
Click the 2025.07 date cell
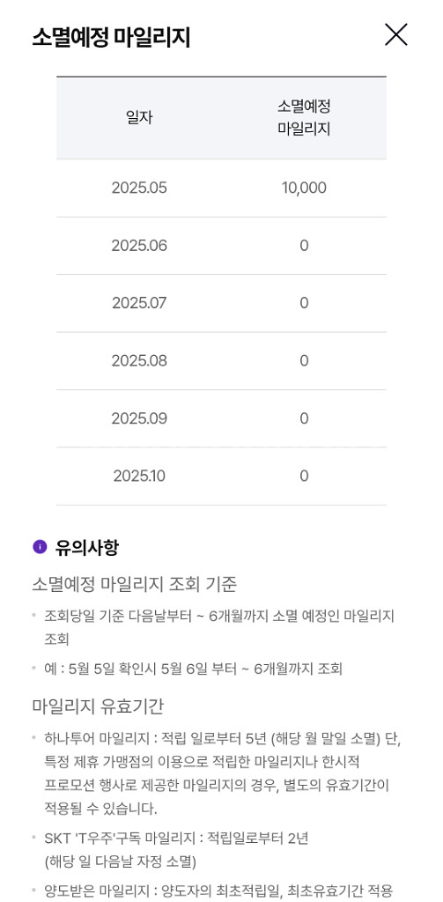[x=139, y=303]
